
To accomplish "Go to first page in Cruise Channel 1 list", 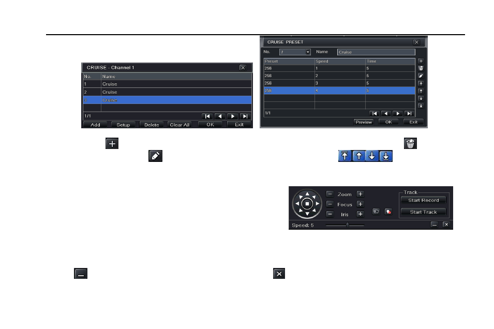I will pyautogui.click(x=207, y=116).
